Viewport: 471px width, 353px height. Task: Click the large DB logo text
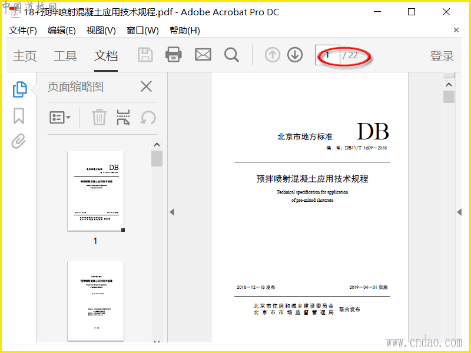click(373, 132)
